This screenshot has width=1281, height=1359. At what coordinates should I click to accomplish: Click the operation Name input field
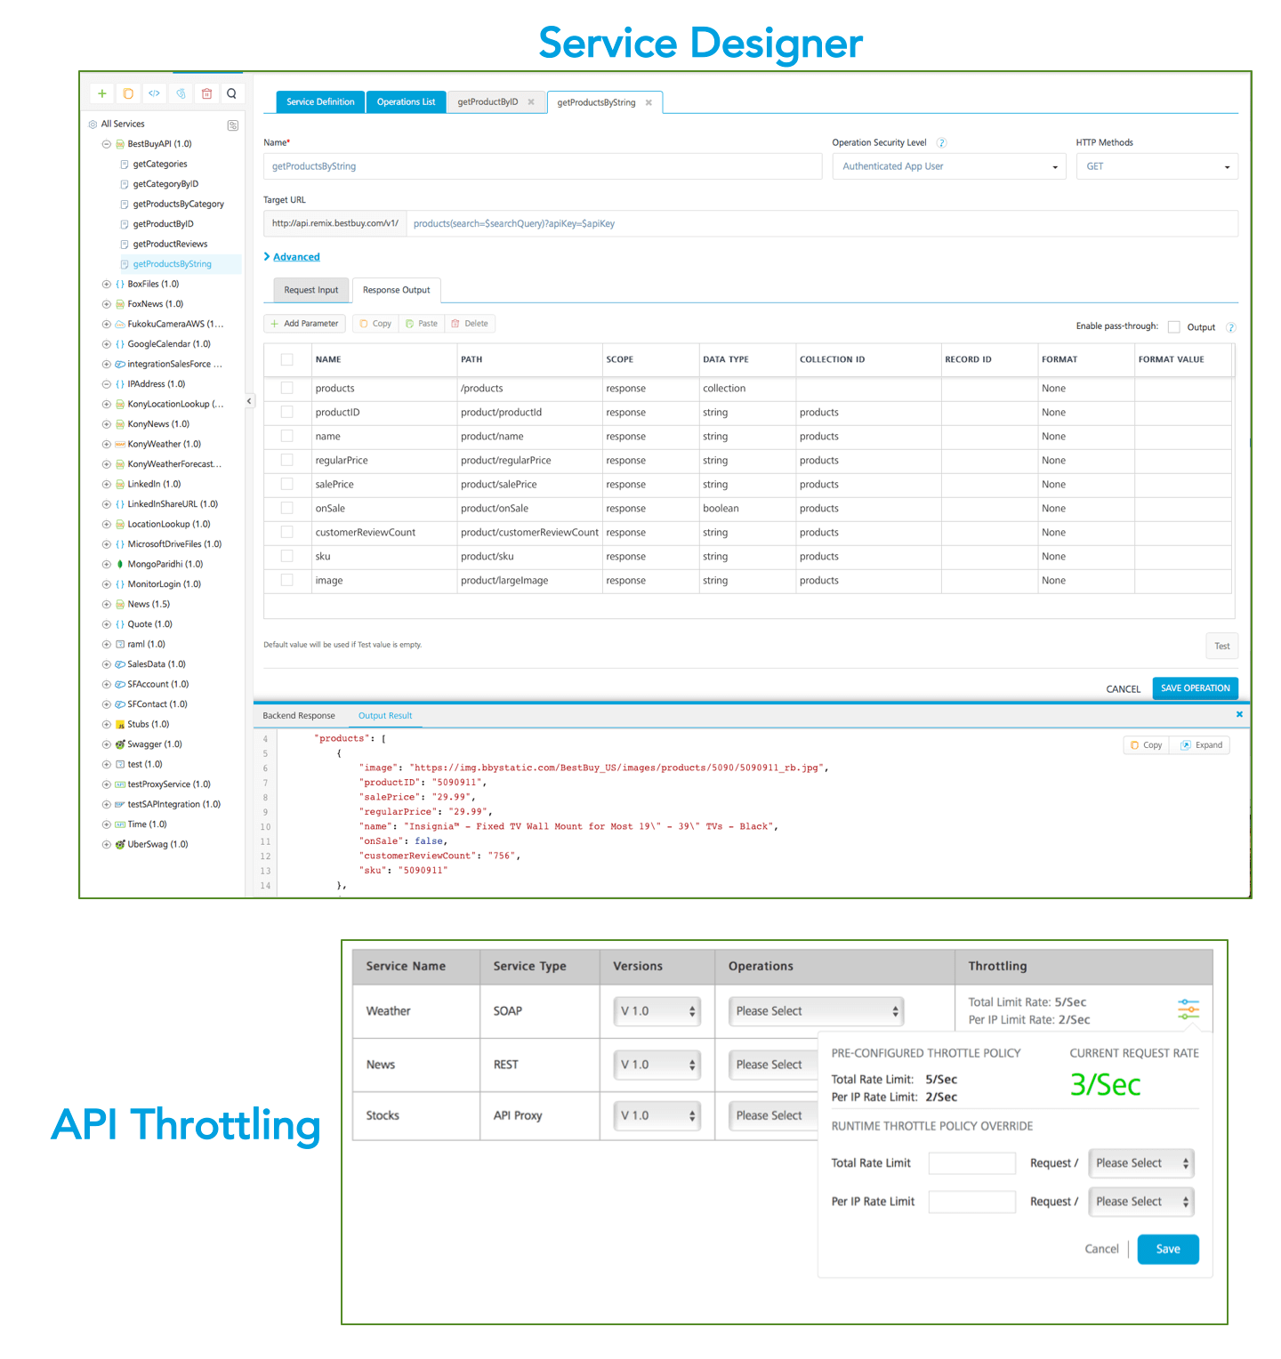(x=543, y=166)
